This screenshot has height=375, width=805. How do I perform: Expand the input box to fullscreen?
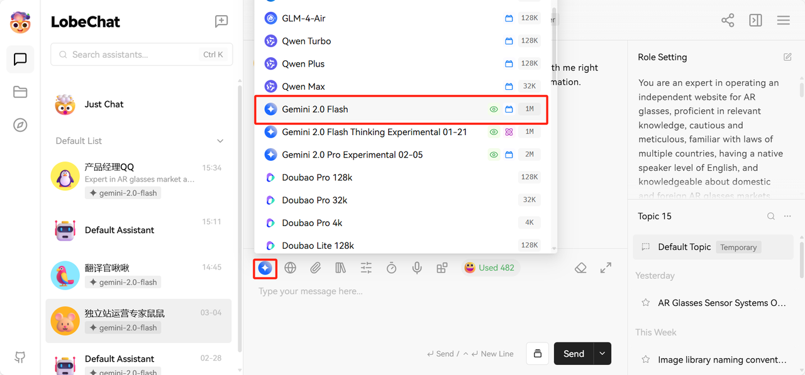pos(606,268)
